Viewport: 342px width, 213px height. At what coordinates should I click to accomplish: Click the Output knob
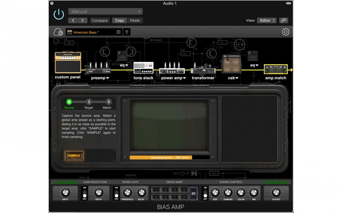coord(276,192)
